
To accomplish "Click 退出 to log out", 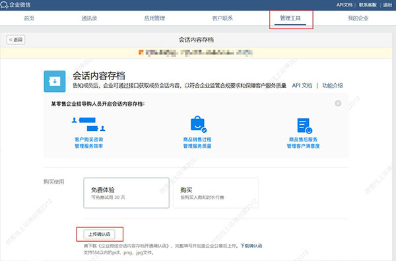I will 387,5.
